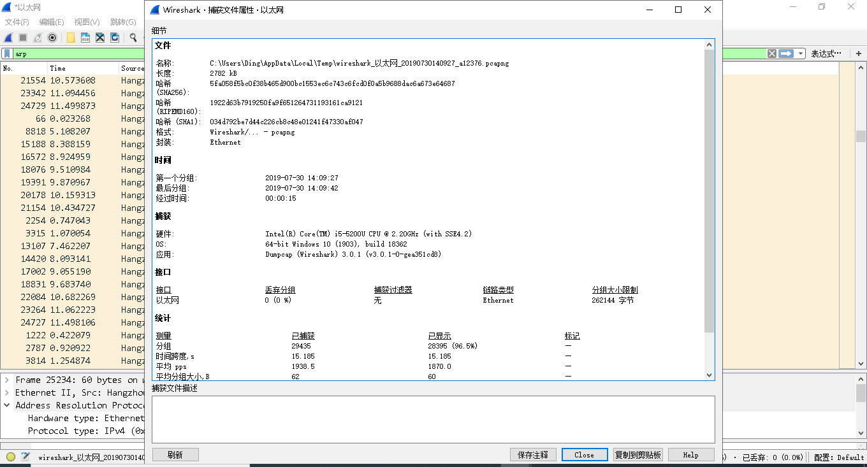This screenshot has height=467, width=867.
Task: Save the capture file from the toolbar
Action: pyautogui.click(x=85, y=38)
